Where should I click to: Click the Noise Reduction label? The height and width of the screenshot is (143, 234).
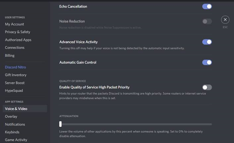click(72, 21)
